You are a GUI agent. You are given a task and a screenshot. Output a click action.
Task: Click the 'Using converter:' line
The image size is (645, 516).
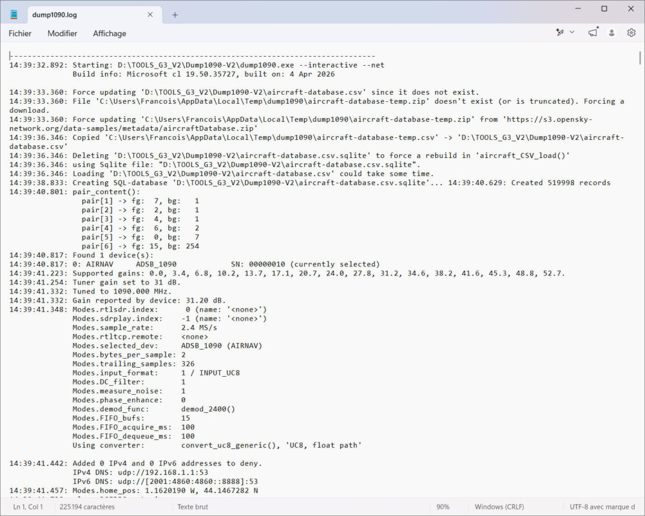(x=217, y=446)
